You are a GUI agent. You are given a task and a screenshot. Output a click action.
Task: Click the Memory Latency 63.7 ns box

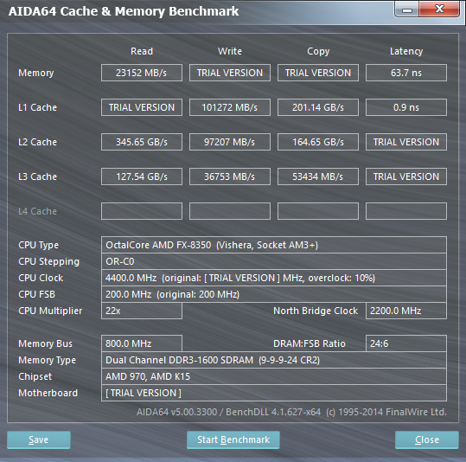(406, 73)
